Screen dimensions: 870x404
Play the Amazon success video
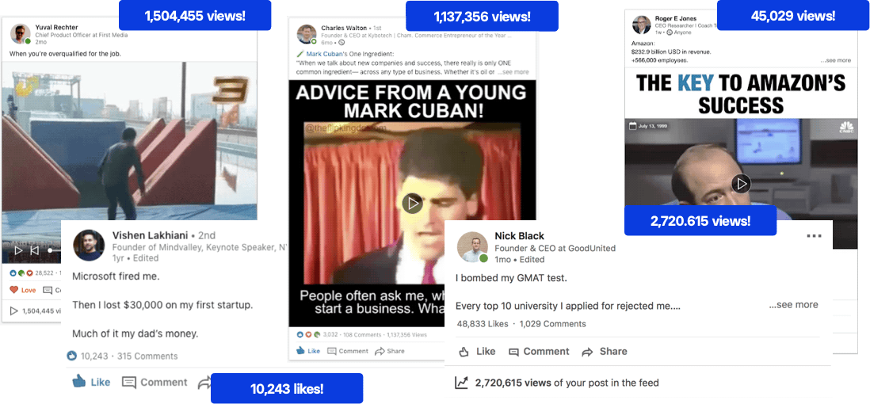click(742, 183)
